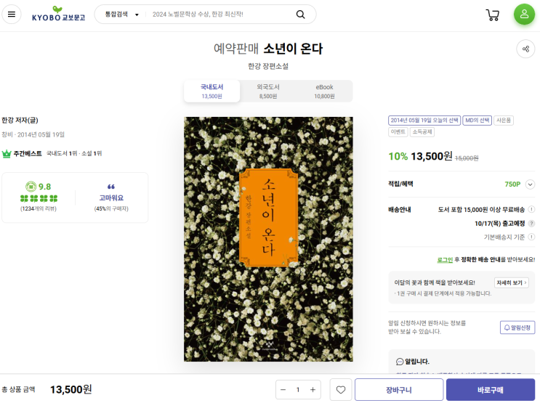Open the hamburger menu
The image size is (540, 403).
click(12, 14)
